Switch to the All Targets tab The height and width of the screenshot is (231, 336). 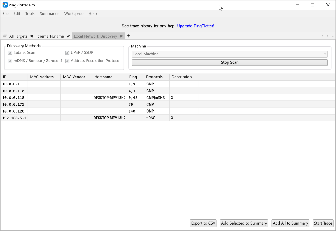pos(18,36)
